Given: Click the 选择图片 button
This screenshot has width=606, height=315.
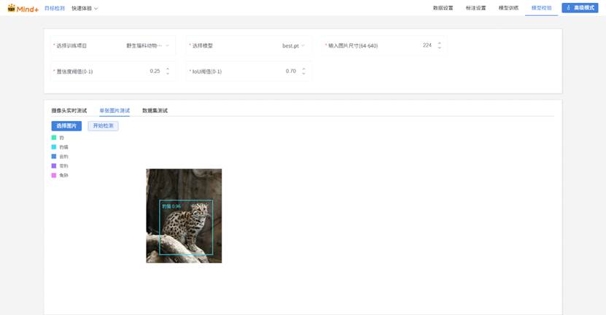Looking at the screenshot, I should (66, 126).
